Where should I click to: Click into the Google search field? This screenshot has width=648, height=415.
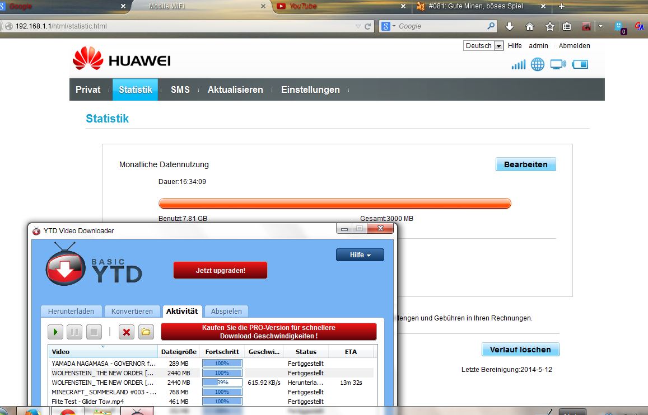441,26
